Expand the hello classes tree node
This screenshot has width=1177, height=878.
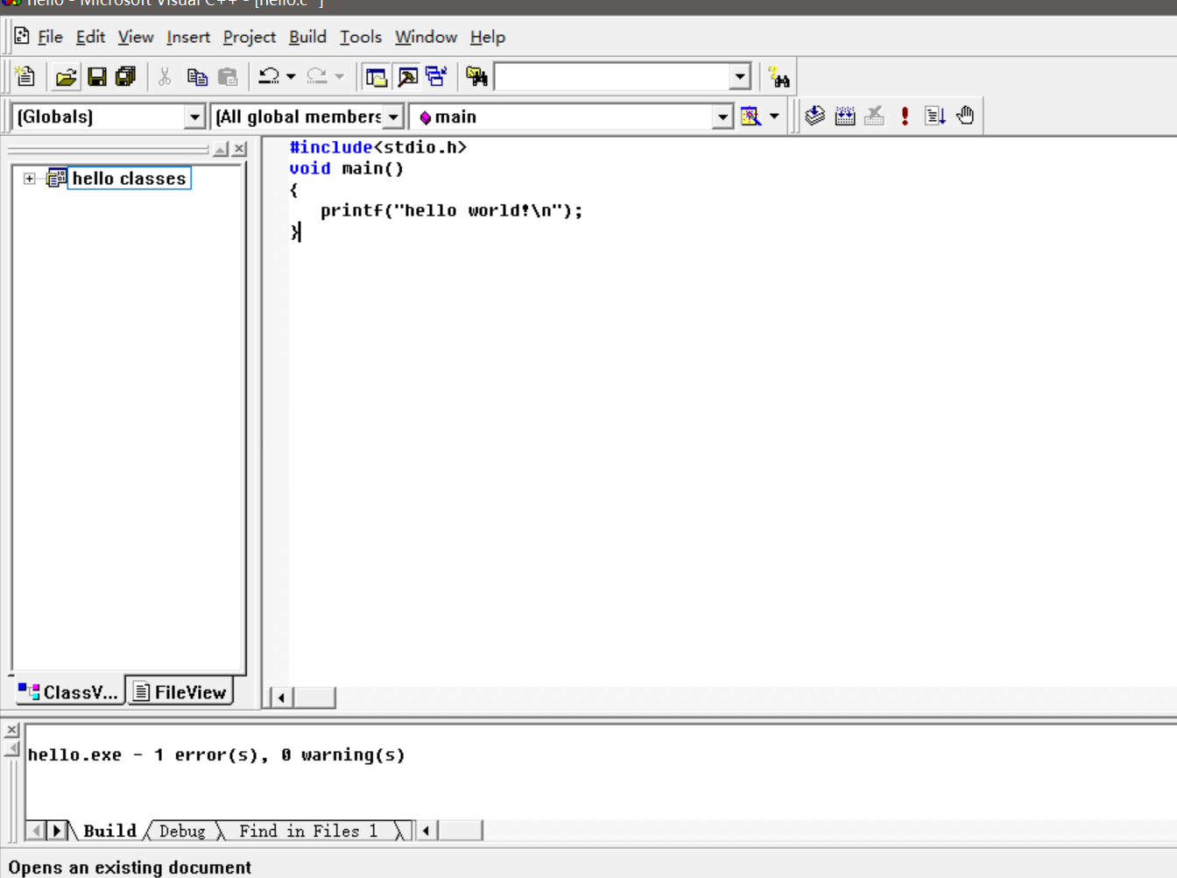pyautogui.click(x=30, y=179)
